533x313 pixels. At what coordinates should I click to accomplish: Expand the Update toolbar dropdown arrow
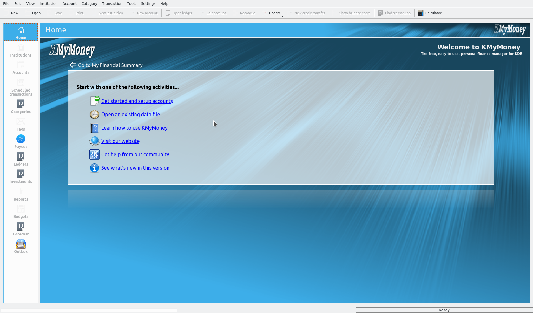[x=282, y=16]
